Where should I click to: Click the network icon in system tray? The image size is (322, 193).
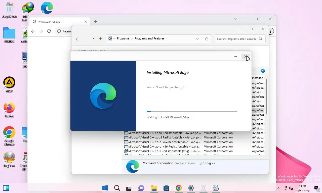(x=285, y=188)
